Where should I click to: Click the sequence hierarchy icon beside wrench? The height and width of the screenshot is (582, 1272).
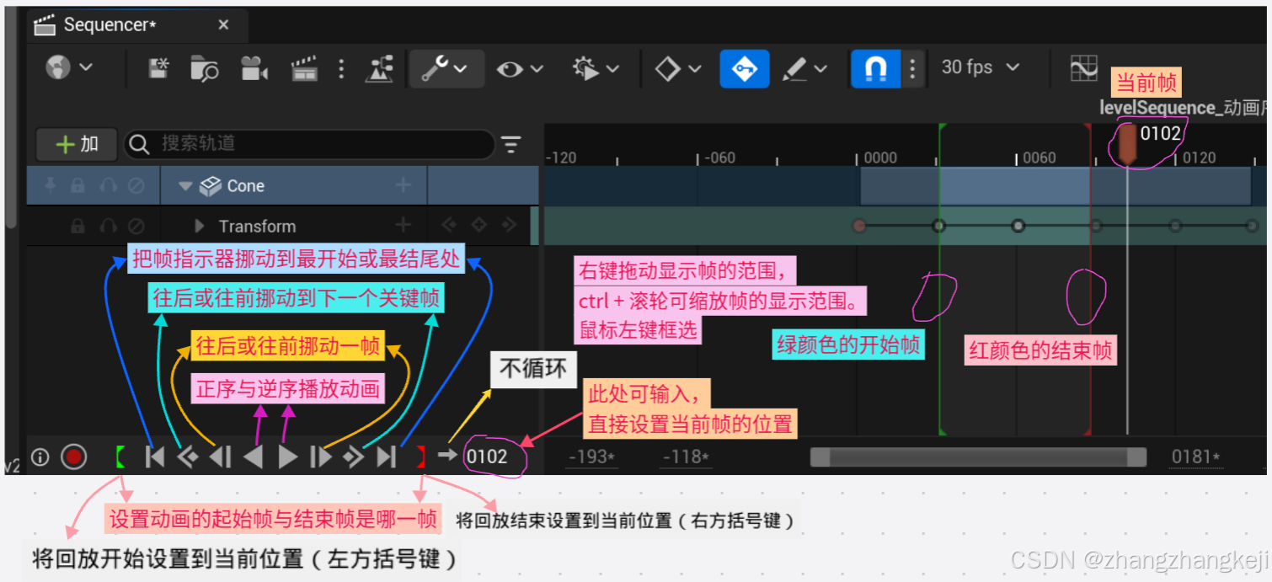pyautogui.click(x=379, y=68)
